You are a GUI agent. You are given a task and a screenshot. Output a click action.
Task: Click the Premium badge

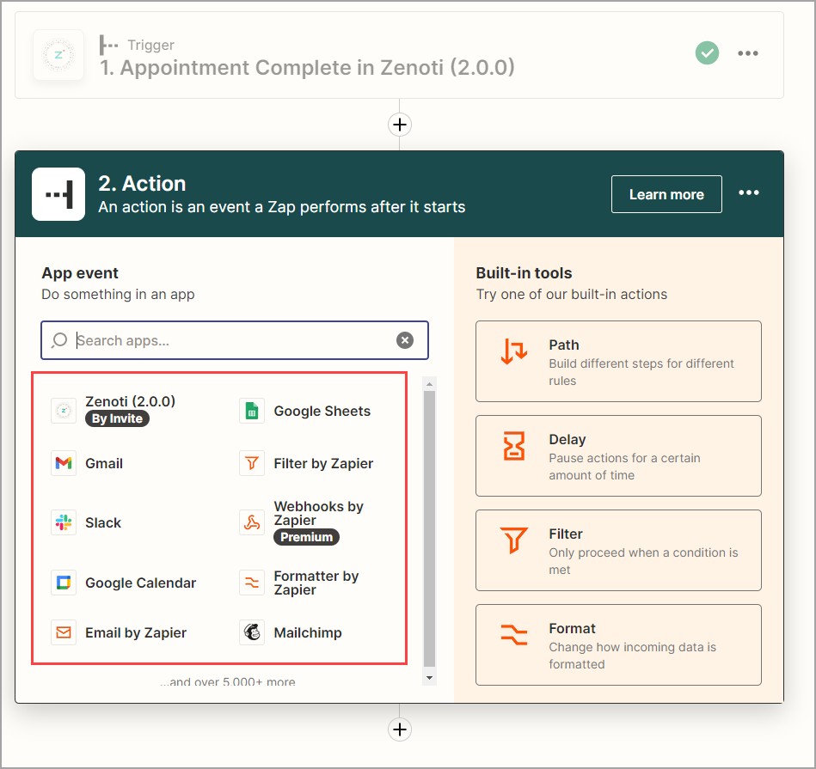pyautogui.click(x=306, y=537)
